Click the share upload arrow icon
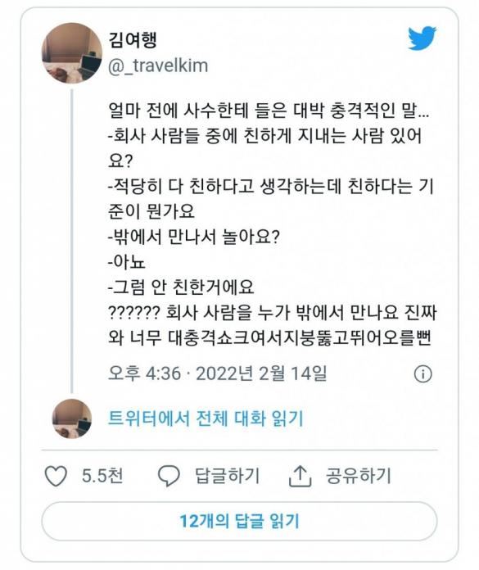 click(x=300, y=476)
